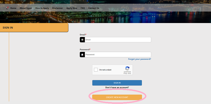Click the Don't have an account text
Image resolution: width=211 pixels, height=104 pixels.
click(x=117, y=87)
